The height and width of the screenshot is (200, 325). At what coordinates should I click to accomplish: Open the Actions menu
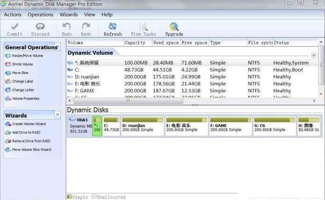[x=13, y=15]
